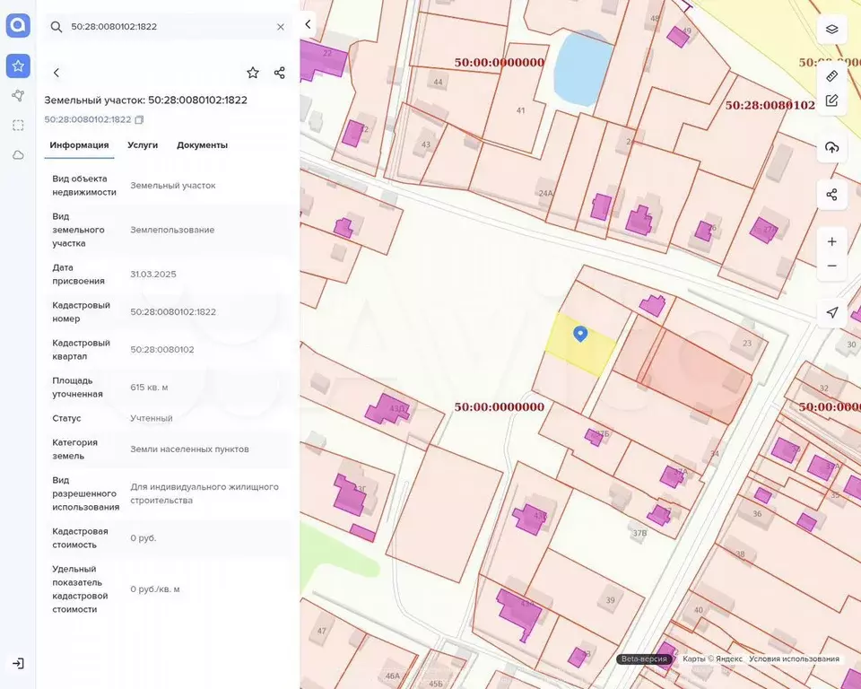Collapse the side panel with chevron
Screen dimensions: 861x689
(x=308, y=24)
